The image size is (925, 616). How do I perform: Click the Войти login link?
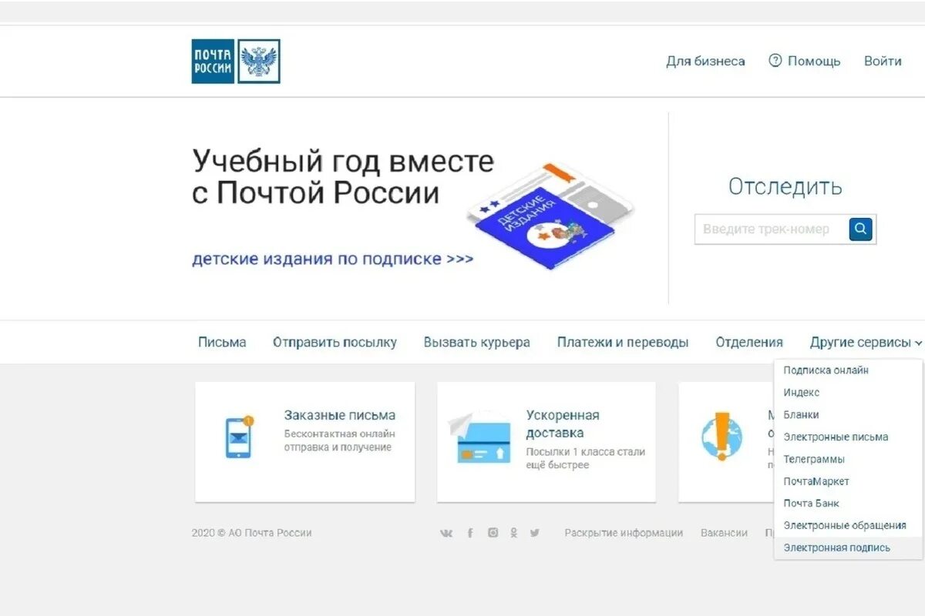point(883,61)
